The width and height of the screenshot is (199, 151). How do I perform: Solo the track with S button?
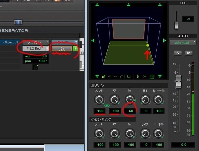[177, 53]
